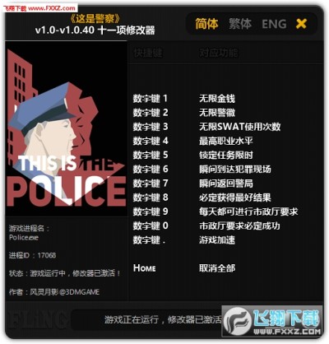The height and width of the screenshot is (344, 329).
Task: Enable 必定获得最好结果 cheat
Action: [x=235, y=198]
